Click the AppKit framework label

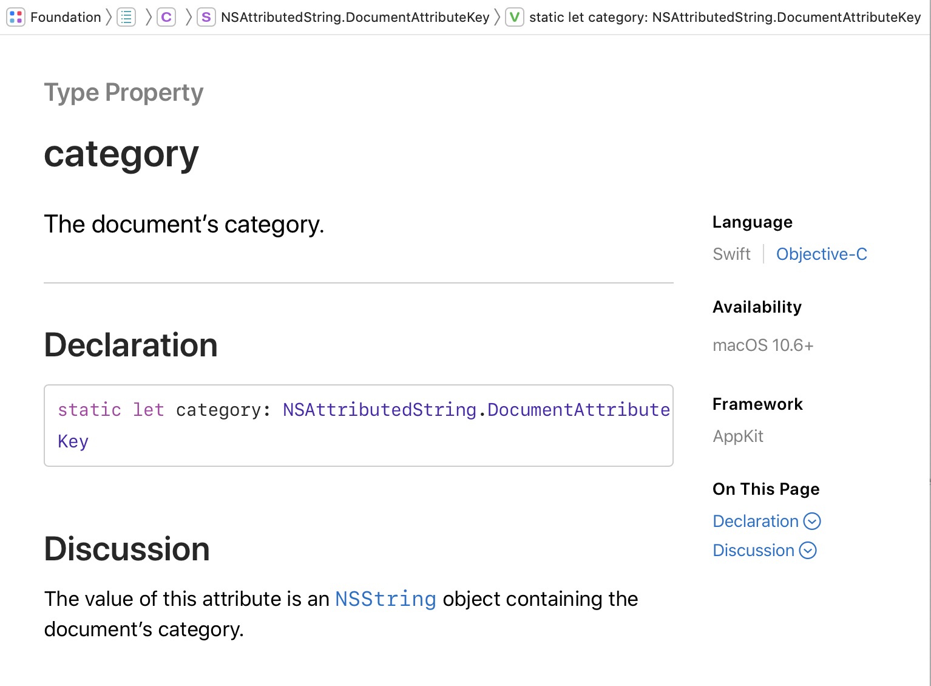[x=738, y=436]
